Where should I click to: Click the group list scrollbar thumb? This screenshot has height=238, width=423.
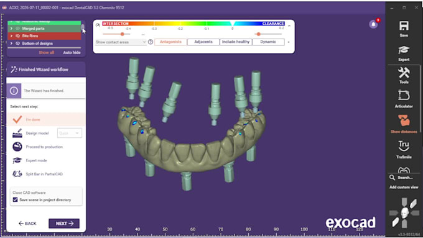tap(83, 27)
